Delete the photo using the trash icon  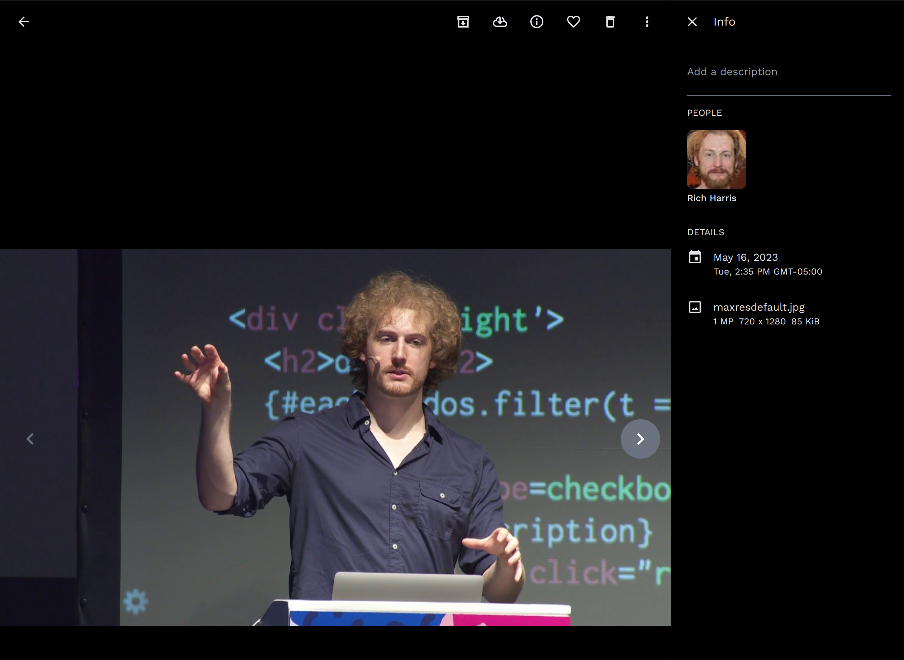pyautogui.click(x=610, y=22)
